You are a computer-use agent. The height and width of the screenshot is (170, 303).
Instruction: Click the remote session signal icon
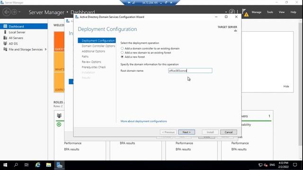(x=134, y=2)
